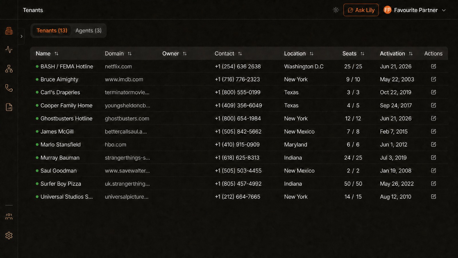Screen dimensions: 458x258
Task: Switch to the Tenants (13) tab
Action: tap(52, 30)
